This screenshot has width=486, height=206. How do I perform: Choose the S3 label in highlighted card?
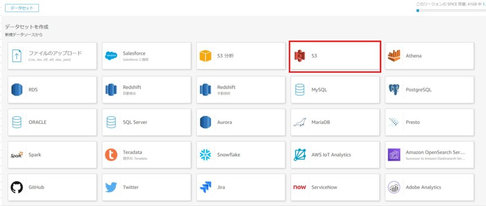[x=314, y=56]
